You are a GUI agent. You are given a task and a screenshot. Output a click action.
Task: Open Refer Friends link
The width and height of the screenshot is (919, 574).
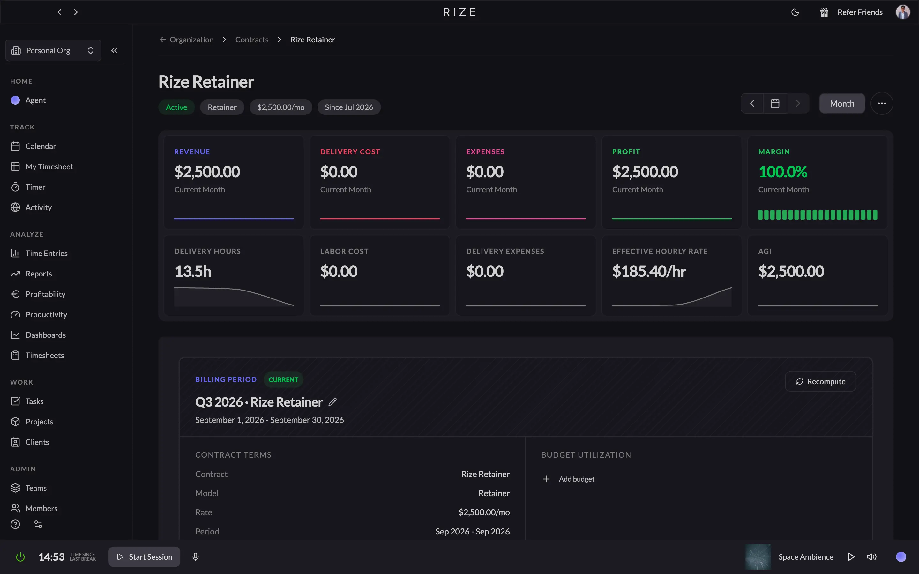click(x=860, y=12)
